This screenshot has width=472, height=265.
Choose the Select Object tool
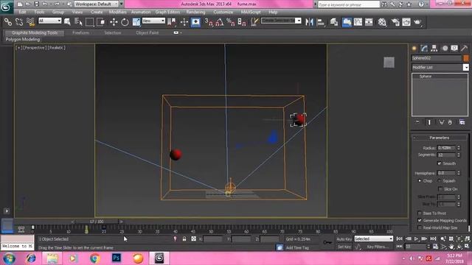67,22
